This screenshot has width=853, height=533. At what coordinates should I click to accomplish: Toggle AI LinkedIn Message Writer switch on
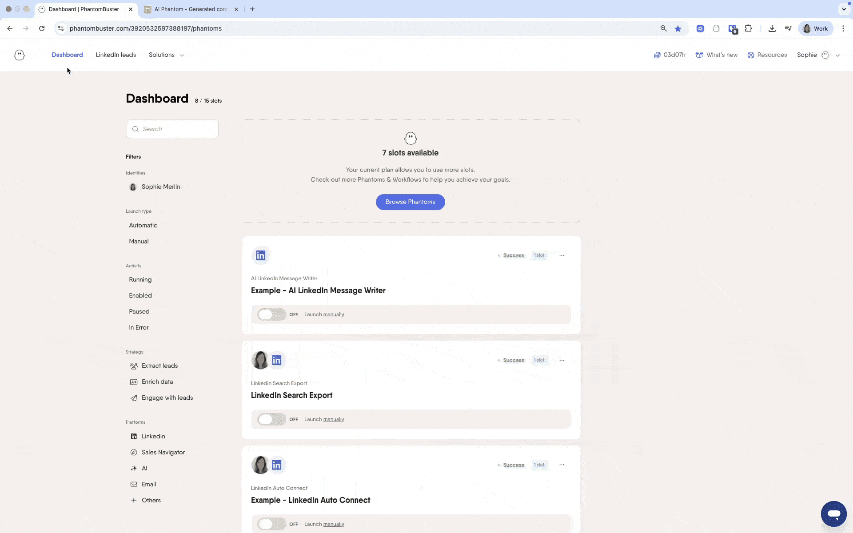[271, 314]
